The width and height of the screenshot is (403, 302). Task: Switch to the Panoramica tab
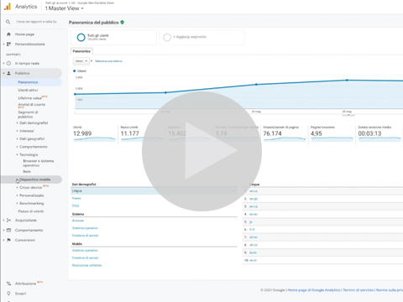[81, 51]
